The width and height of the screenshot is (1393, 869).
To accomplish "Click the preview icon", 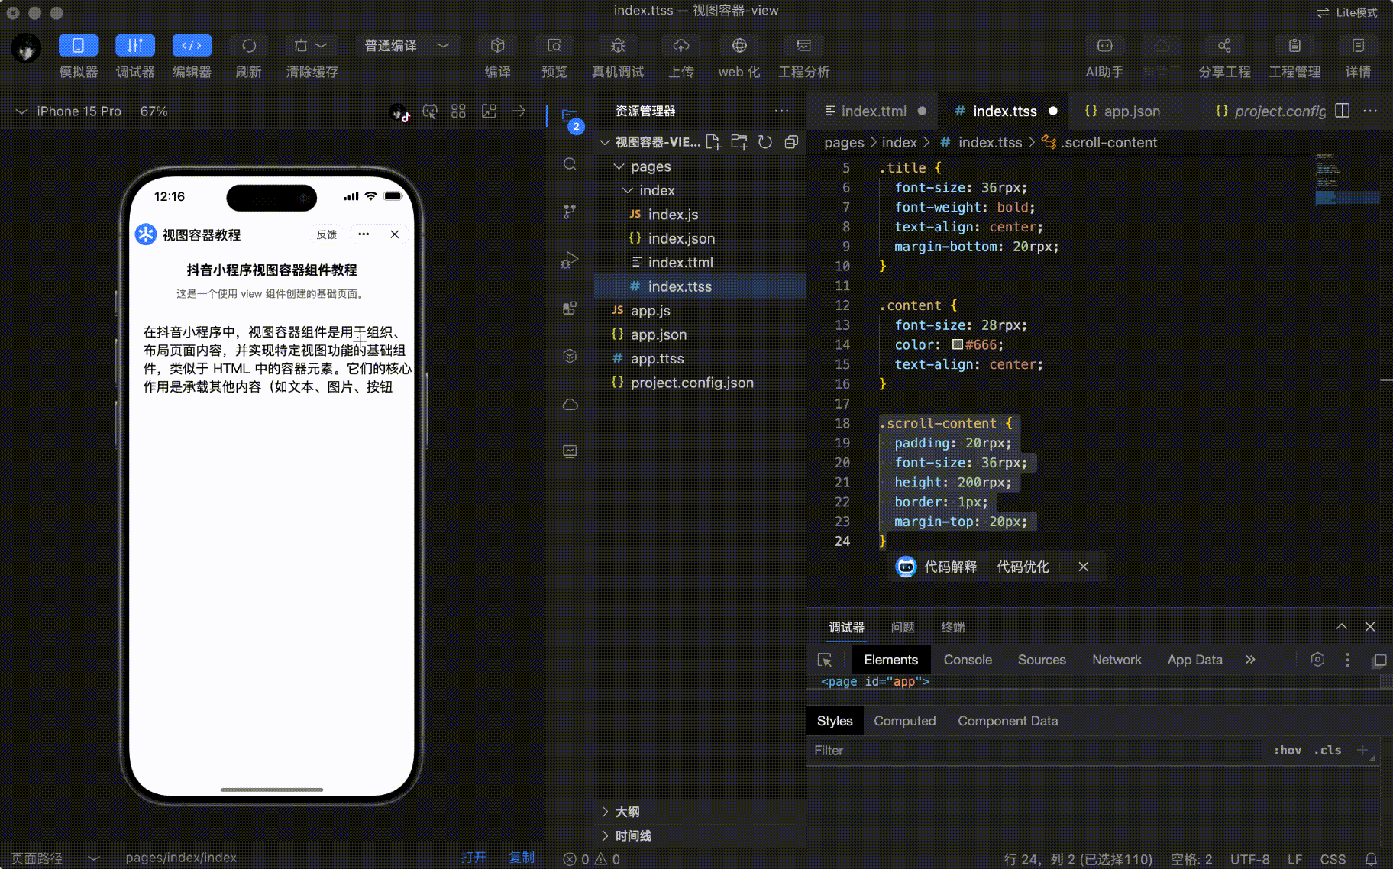I will click(554, 46).
